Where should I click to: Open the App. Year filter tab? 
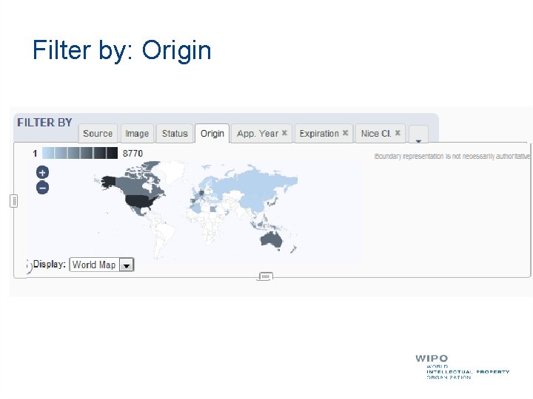coord(258,134)
